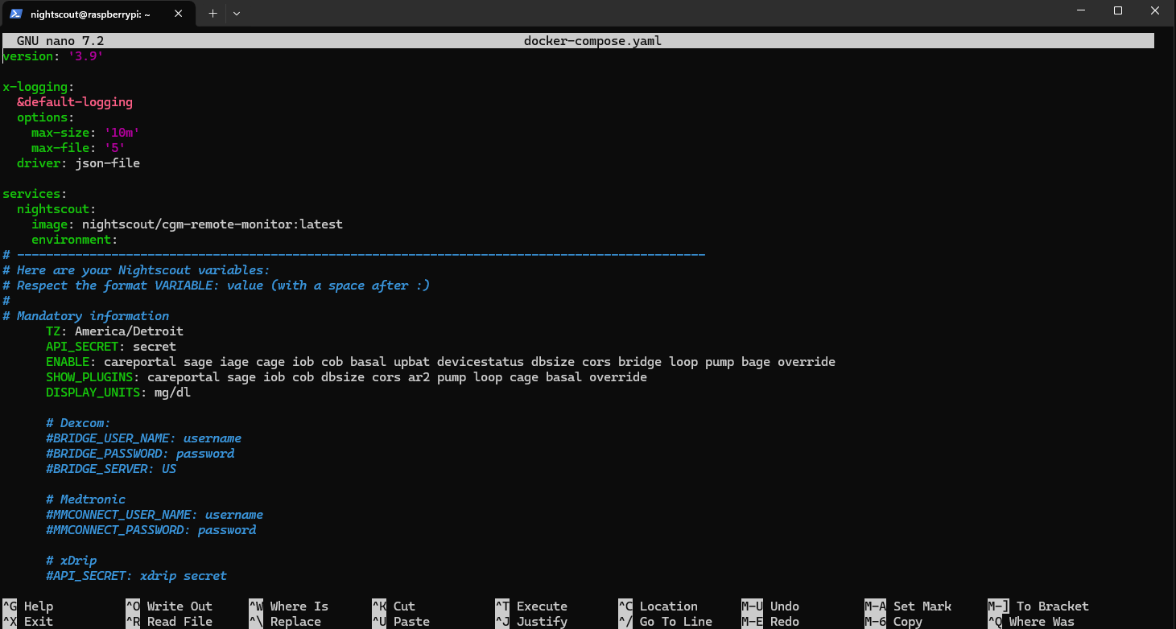The image size is (1176, 629).
Task: Click the nano title bar docker-compose.yaml filename
Action: [592, 40]
